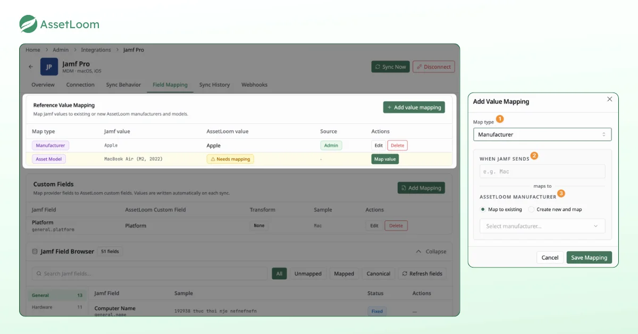Click Integrations in the breadcrumb
This screenshot has width=638, height=334.
coord(96,50)
